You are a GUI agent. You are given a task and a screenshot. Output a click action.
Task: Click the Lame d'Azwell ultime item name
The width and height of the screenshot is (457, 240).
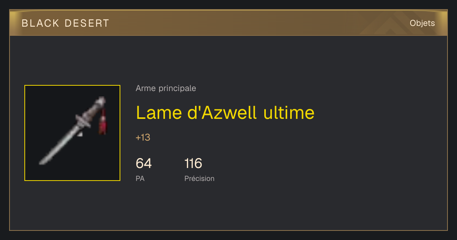click(x=225, y=112)
